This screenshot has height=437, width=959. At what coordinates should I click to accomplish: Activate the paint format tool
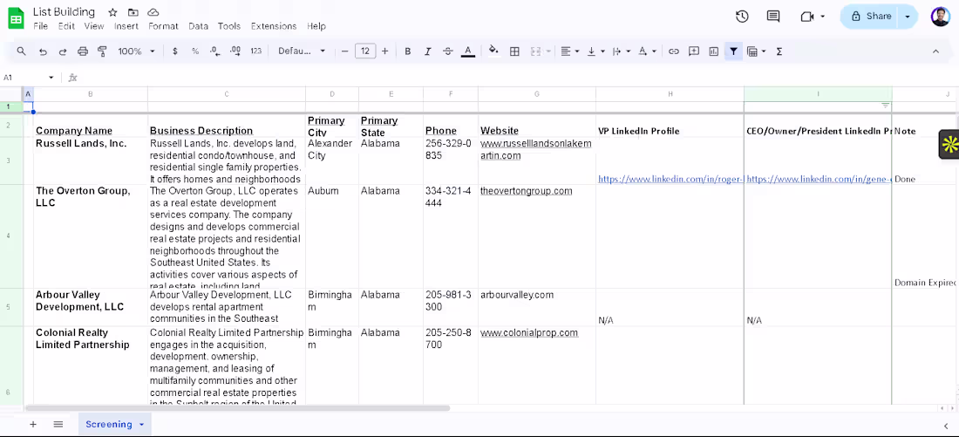pos(102,51)
